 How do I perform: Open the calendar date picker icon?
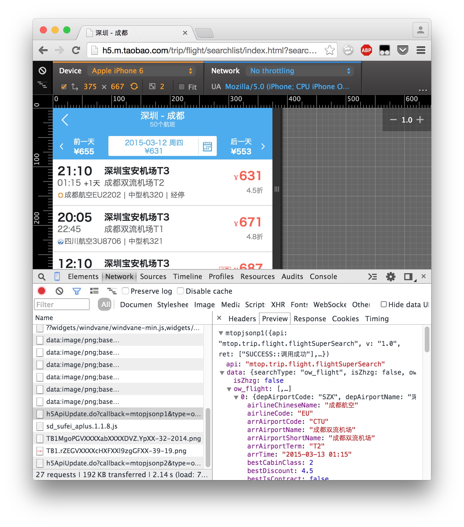click(x=207, y=146)
